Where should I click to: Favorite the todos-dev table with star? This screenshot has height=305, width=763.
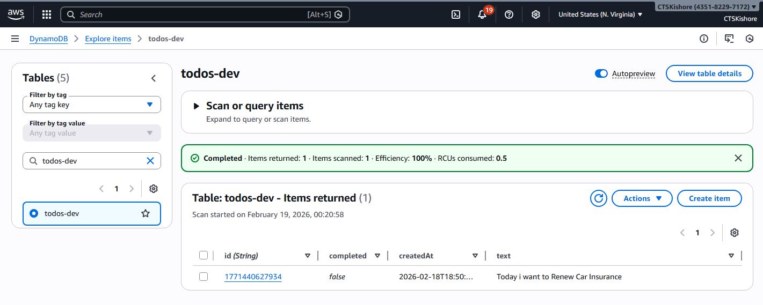pos(145,213)
